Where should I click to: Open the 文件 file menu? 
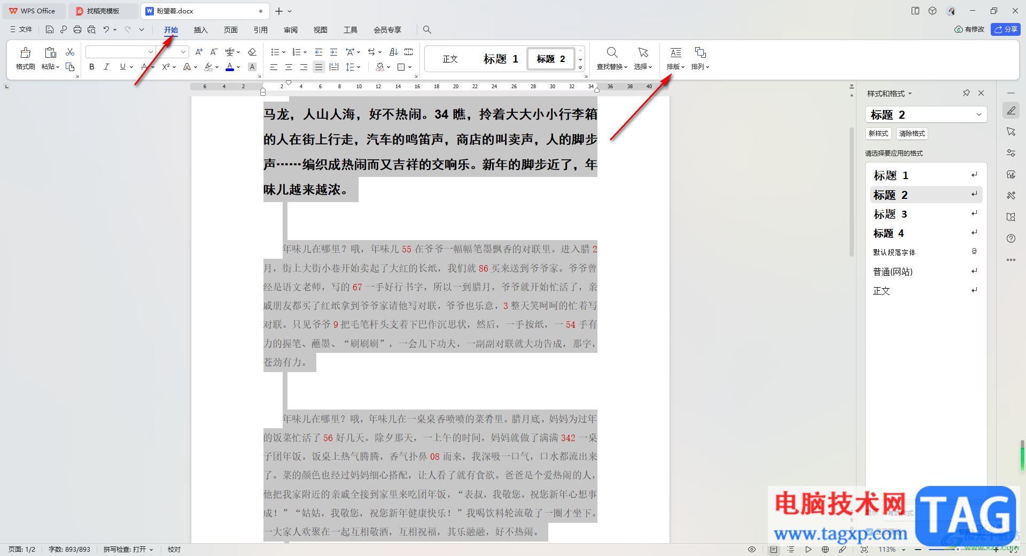tap(21, 29)
